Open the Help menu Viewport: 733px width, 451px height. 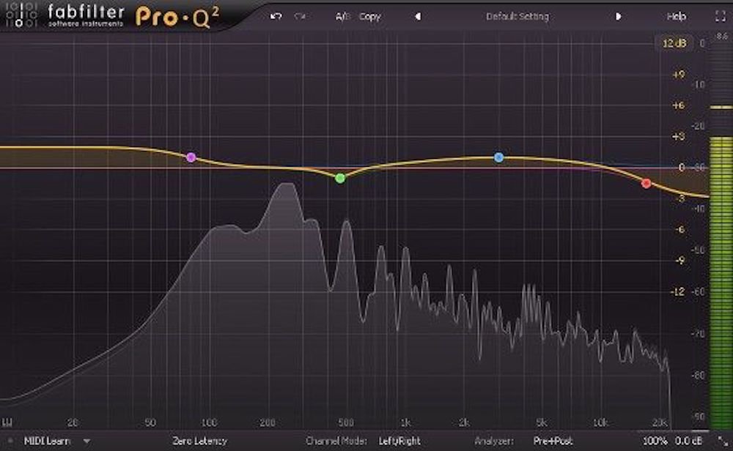click(677, 16)
